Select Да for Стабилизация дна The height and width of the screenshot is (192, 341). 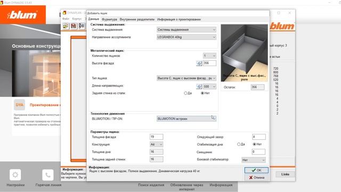click(239, 144)
